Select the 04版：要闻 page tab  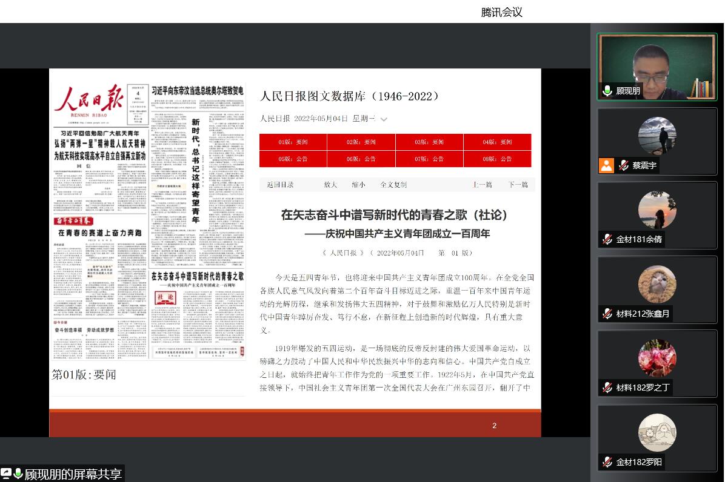[x=497, y=142]
